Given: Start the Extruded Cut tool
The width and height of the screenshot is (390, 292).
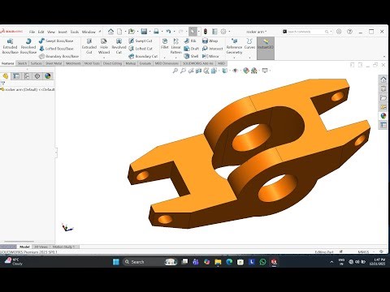Looking at the screenshot, I should coord(89,46).
